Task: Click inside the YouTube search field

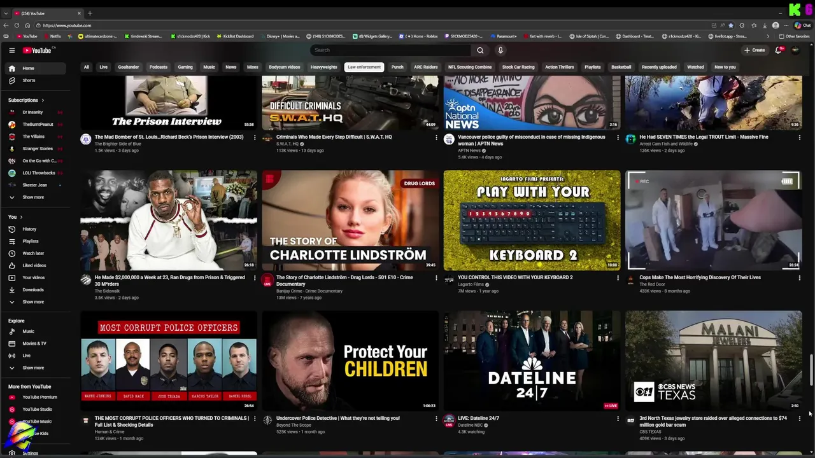Action: click(391, 50)
